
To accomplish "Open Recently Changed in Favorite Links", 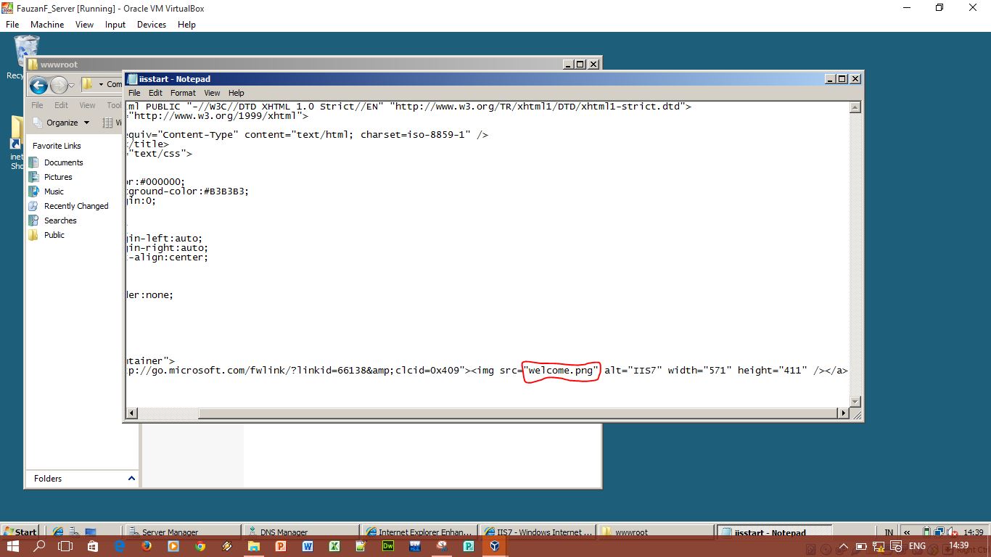I will pyautogui.click(x=76, y=206).
